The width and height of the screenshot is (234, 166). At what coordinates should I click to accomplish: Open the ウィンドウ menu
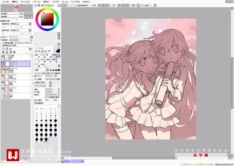[75, 2]
